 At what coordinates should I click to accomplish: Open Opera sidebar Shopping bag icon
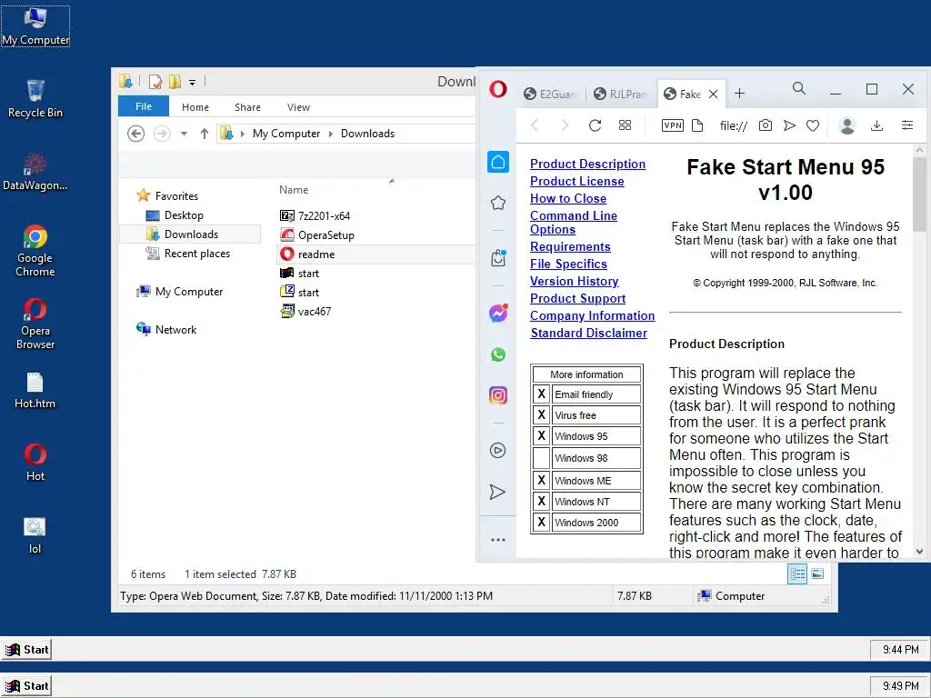pyautogui.click(x=498, y=258)
